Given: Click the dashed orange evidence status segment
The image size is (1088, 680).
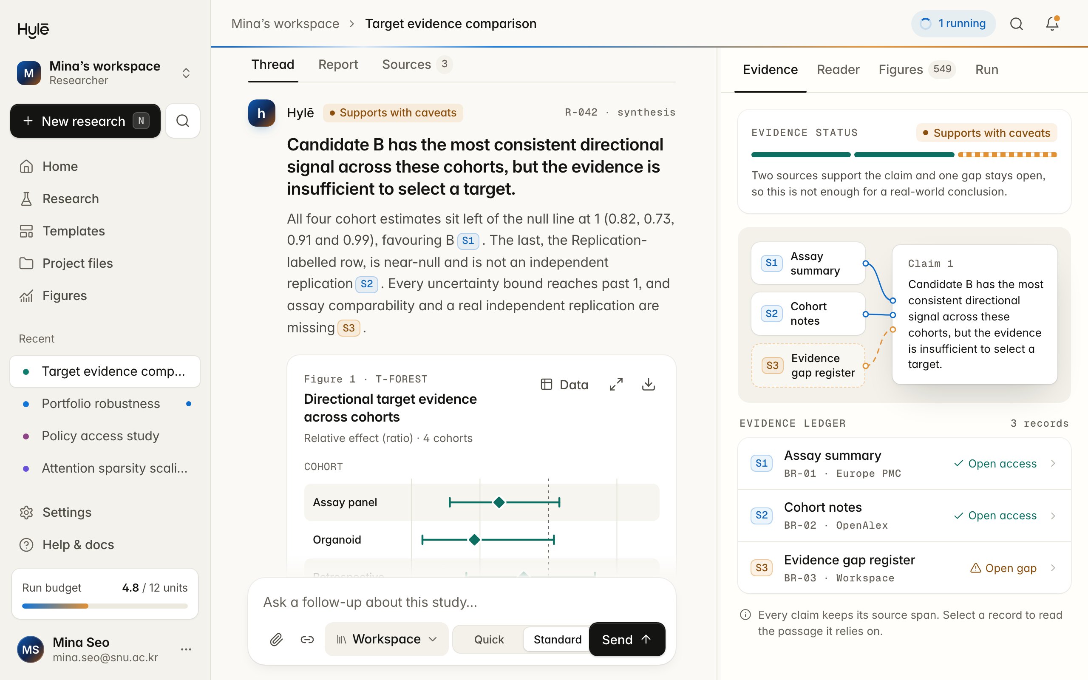Looking at the screenshot, I should 1007,155.
